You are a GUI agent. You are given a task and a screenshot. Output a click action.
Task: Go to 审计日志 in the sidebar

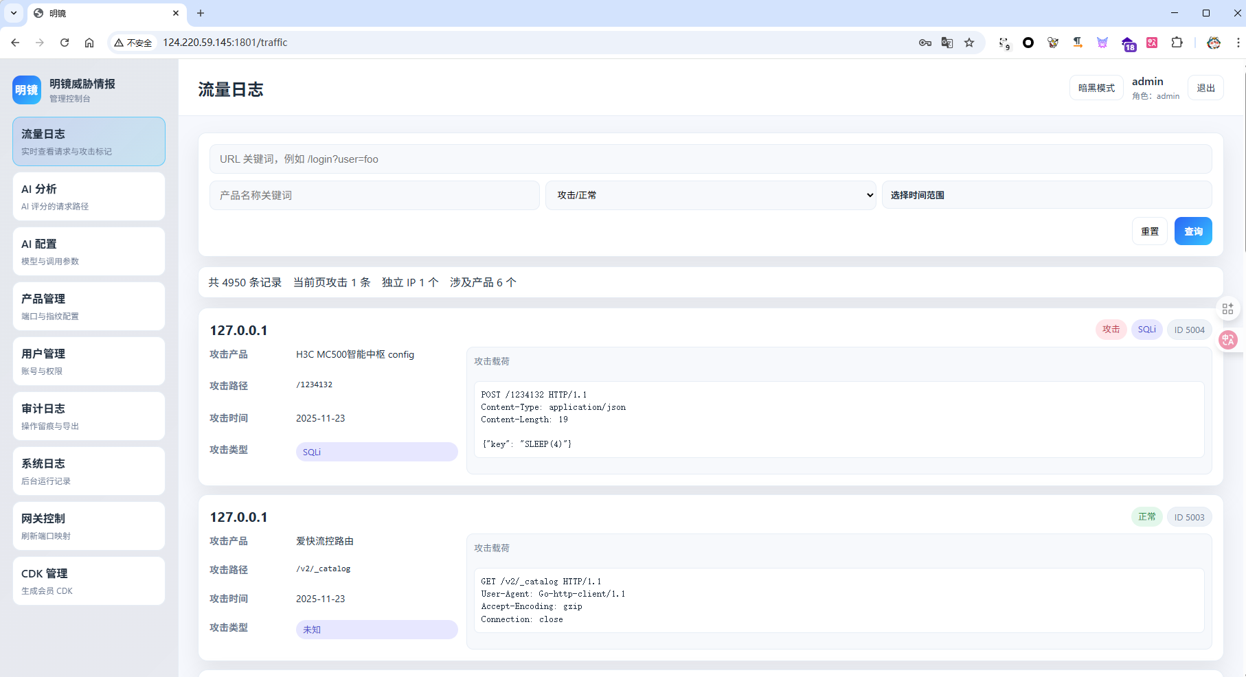point(89,416)
